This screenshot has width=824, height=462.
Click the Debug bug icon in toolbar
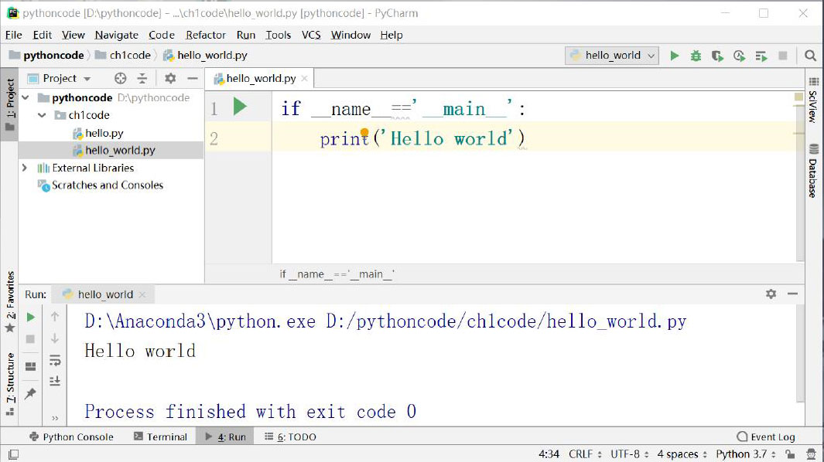coord(696,56)
